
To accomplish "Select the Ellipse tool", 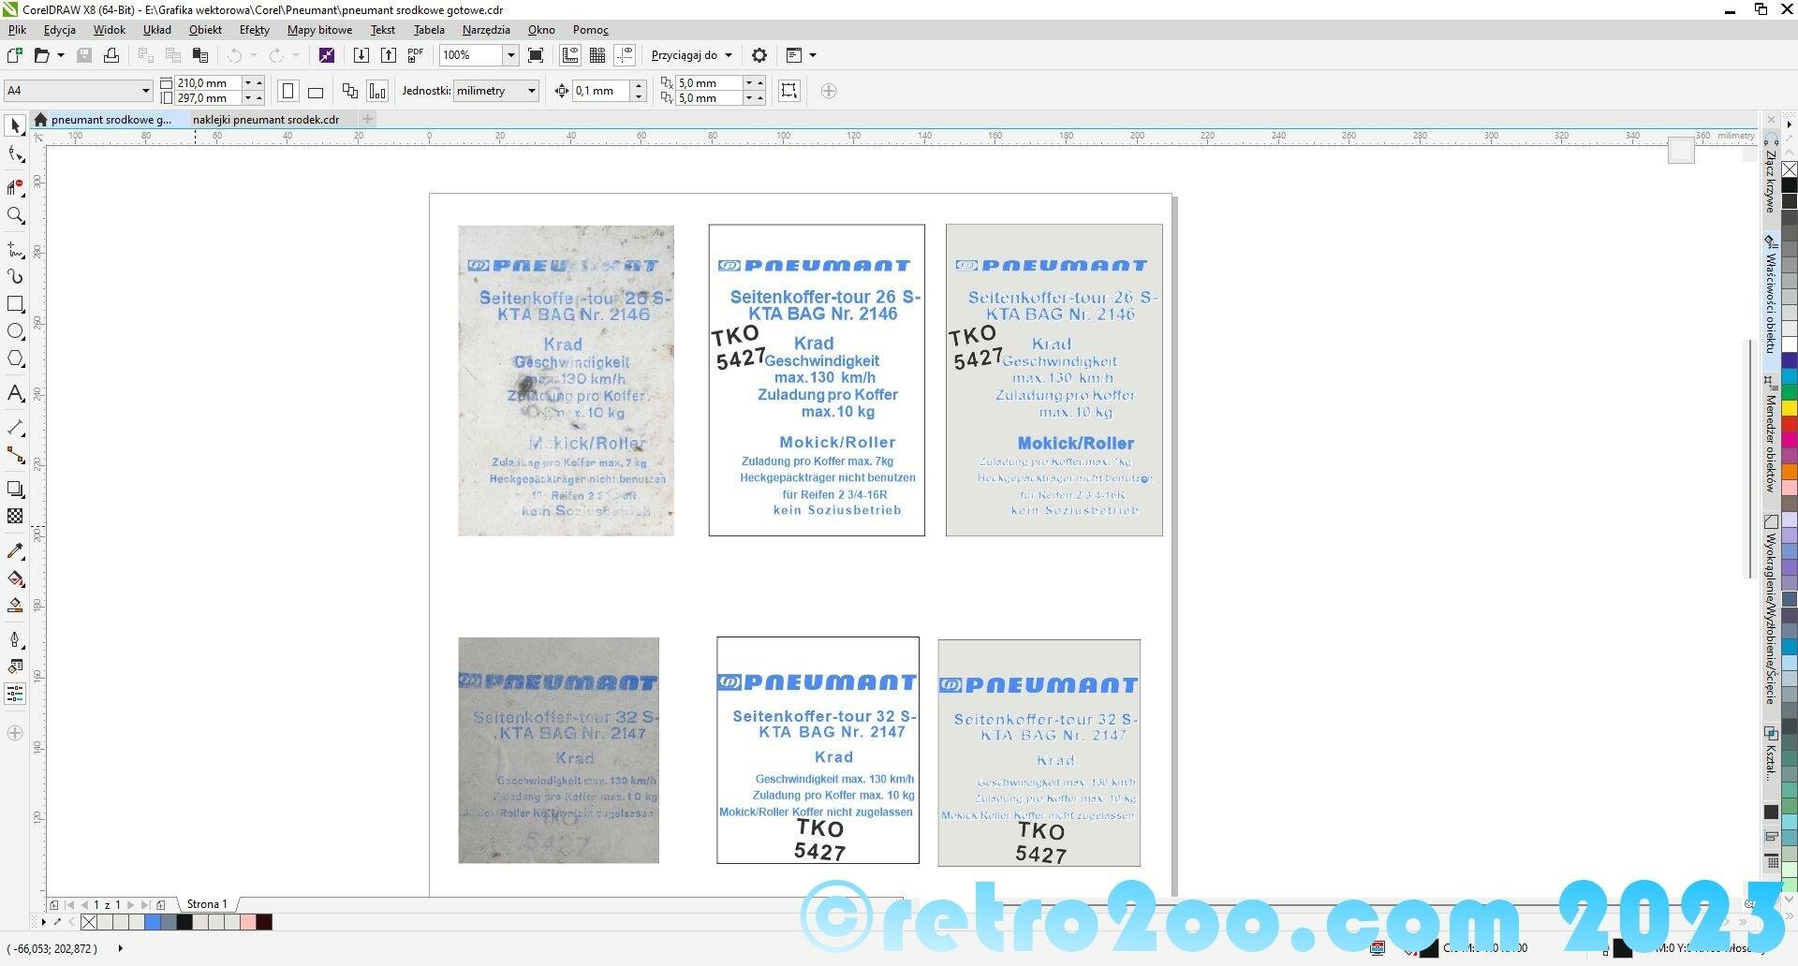I will pyautogui.click(x=15, y=331).
